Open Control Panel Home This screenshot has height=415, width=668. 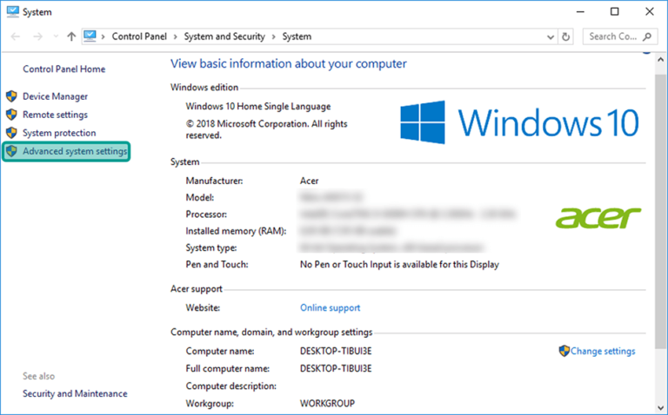[x=63, y=69]
